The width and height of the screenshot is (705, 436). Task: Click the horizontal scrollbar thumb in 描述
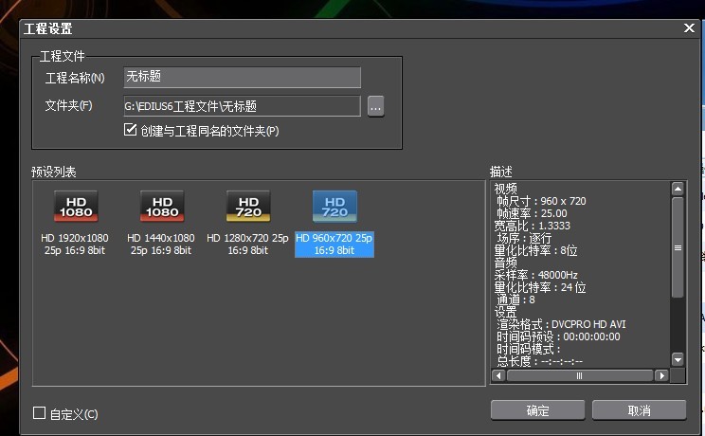[580, 375]
